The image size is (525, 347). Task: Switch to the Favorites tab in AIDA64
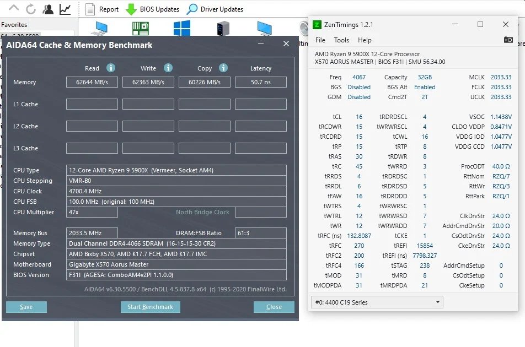(14, 25)
